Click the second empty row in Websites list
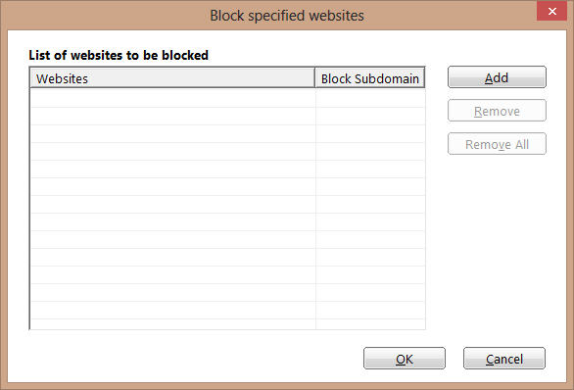 pos(172,116)
